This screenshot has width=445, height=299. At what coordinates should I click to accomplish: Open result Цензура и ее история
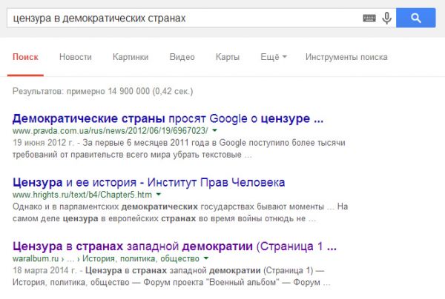pyautogui.click(x=149, y=182)
